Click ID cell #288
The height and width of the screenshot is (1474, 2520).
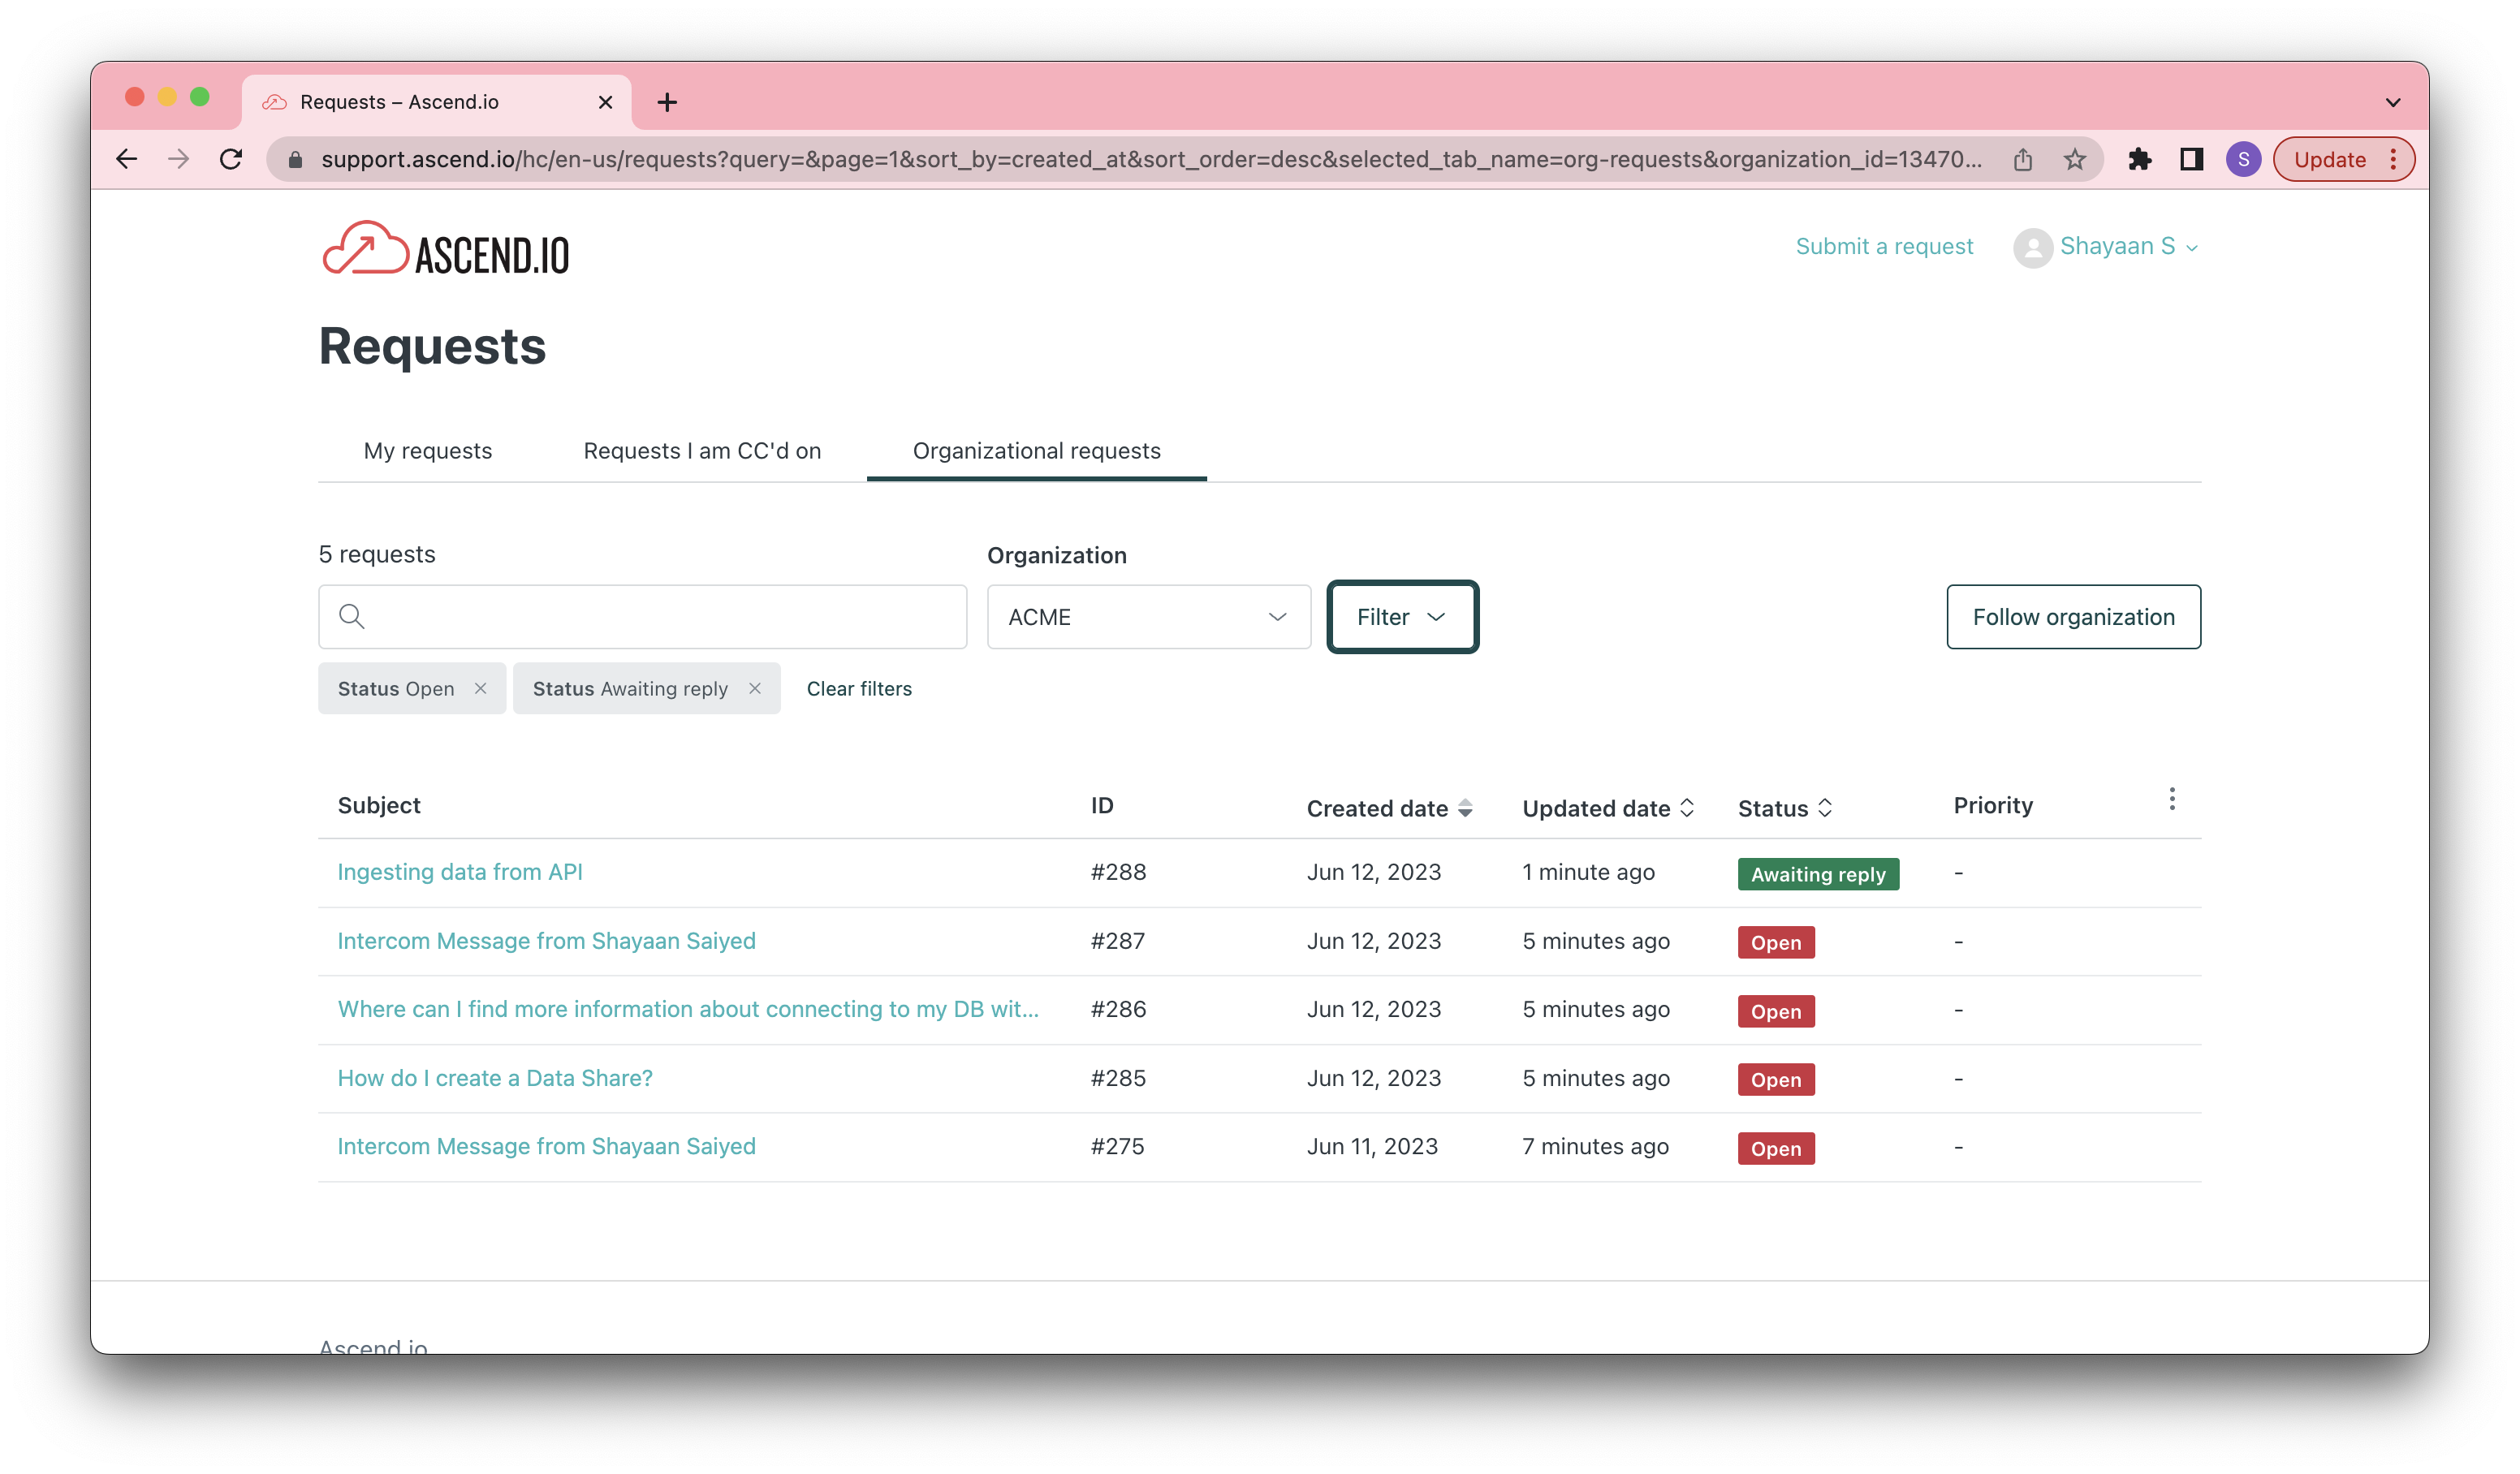[x=1118, y=872]
